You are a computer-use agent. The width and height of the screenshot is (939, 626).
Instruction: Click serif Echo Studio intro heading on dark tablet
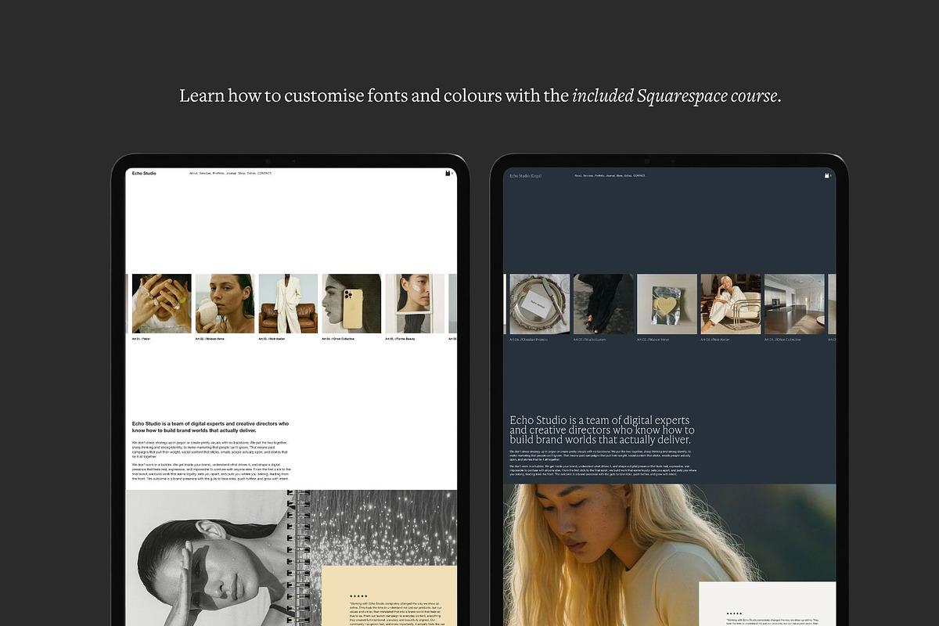click(x=602, y=430)
